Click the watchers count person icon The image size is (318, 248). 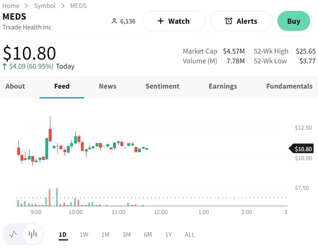click(x=114, y=21)
